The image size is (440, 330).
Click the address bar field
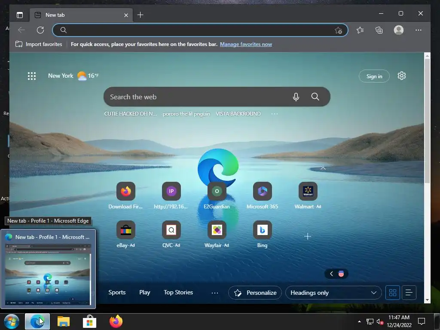[x=200, y=30]
